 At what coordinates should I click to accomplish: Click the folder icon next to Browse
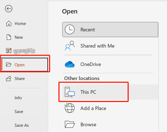70,125
